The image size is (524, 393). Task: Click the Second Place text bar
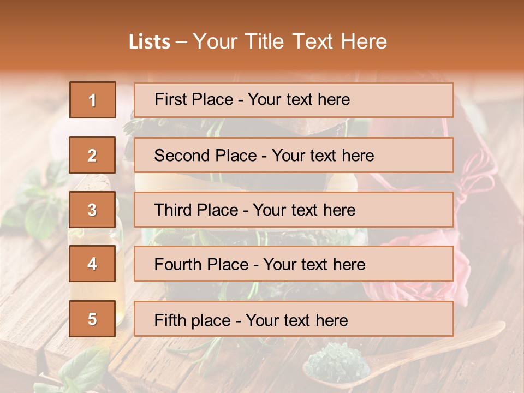(x=294, y=155)
